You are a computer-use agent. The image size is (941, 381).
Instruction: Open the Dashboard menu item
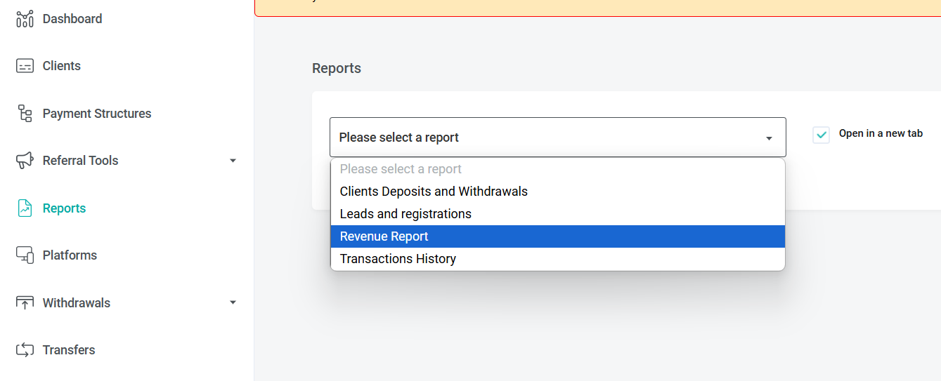point(72,19)
